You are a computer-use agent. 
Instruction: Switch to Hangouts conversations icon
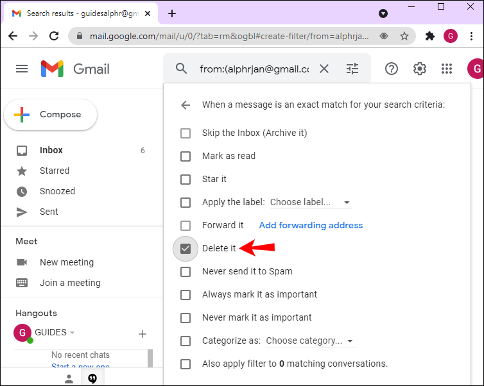point(92,378)
